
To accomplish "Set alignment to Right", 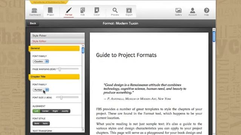I will 55,111.
